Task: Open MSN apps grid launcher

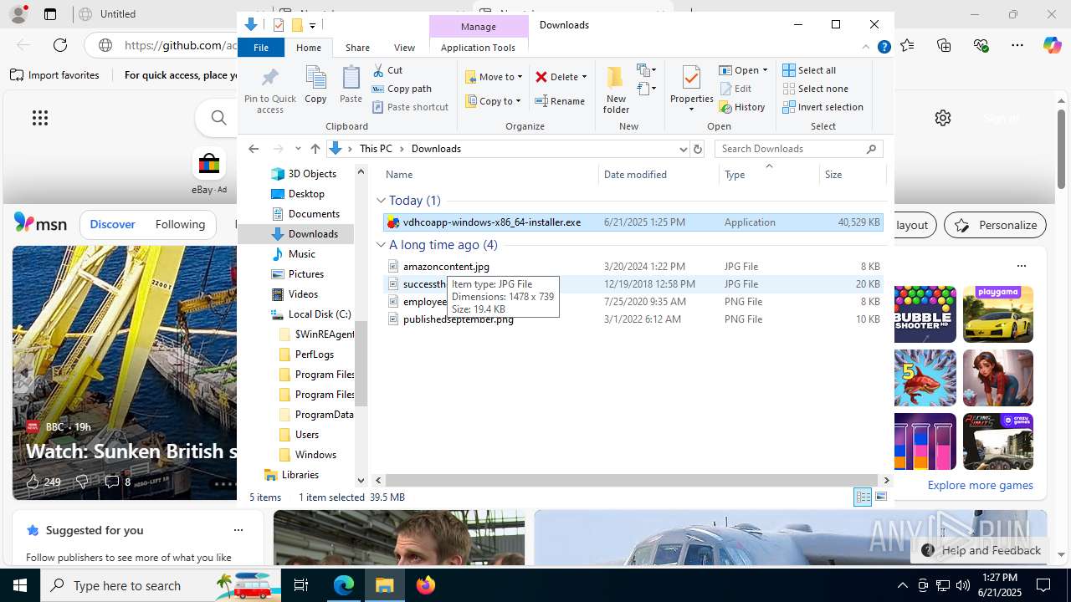Action: tap(40, 118)
